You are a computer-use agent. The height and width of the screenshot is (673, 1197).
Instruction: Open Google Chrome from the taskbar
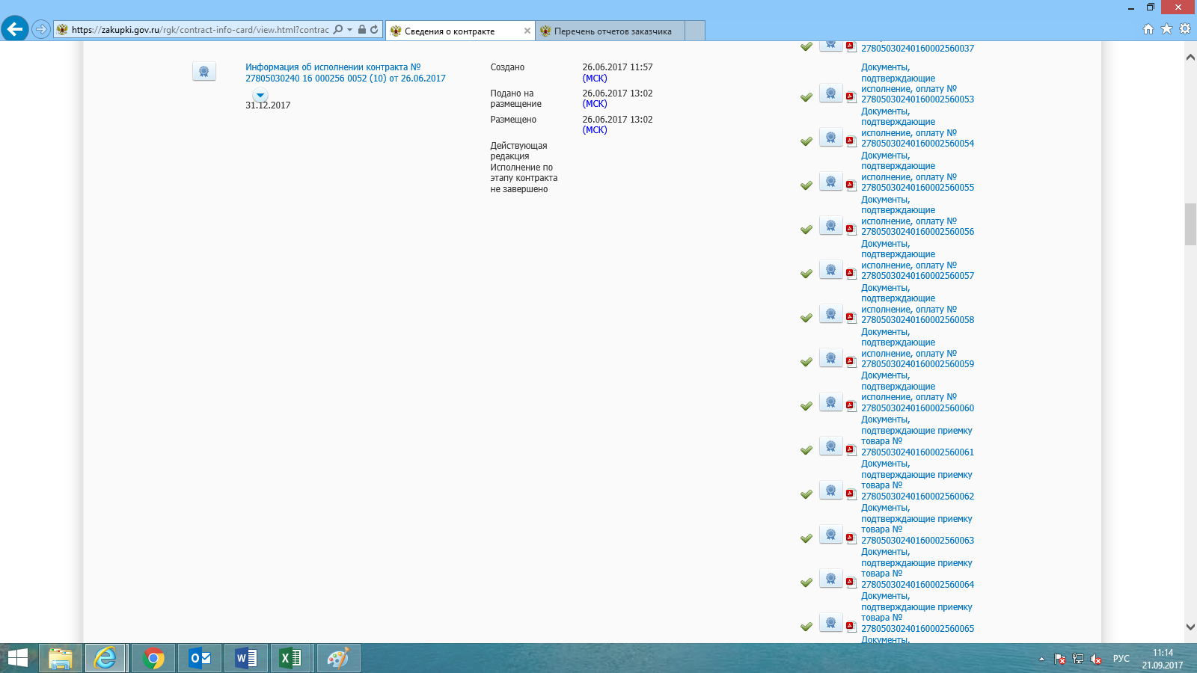tap(153, 659)
